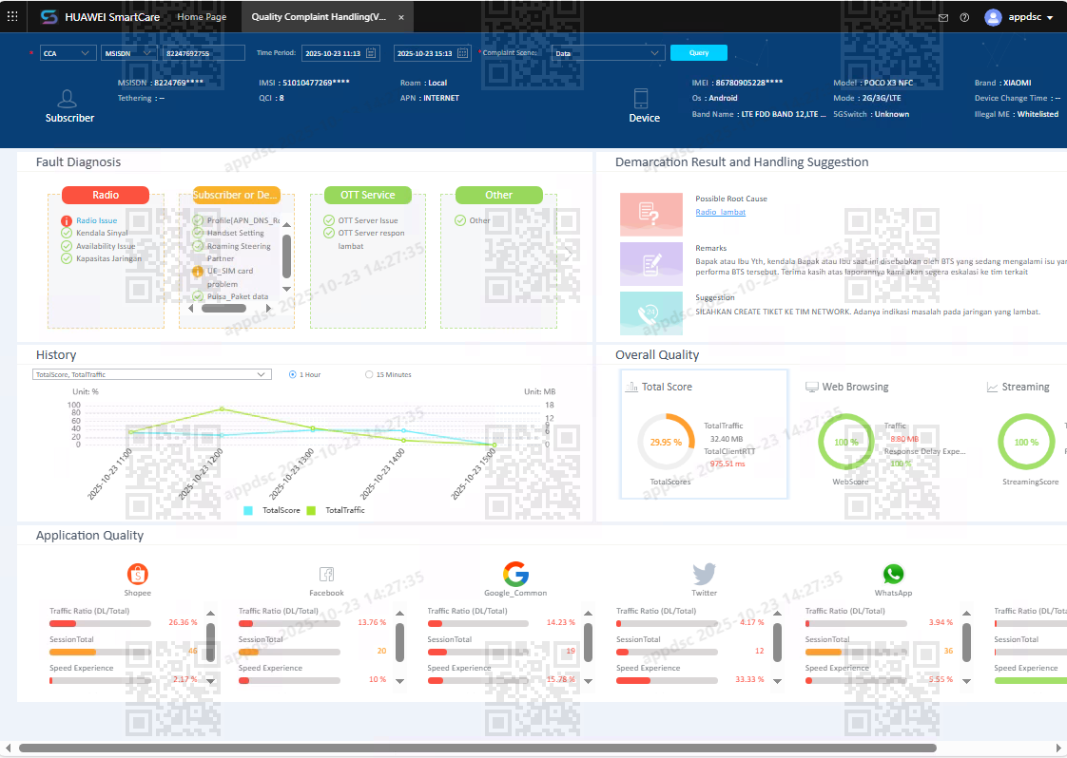Image resolution: width=1067 pixels, height=758 pixels.
Task: Click the Radio Issue alert icon
Action: [x=67, y=221]
